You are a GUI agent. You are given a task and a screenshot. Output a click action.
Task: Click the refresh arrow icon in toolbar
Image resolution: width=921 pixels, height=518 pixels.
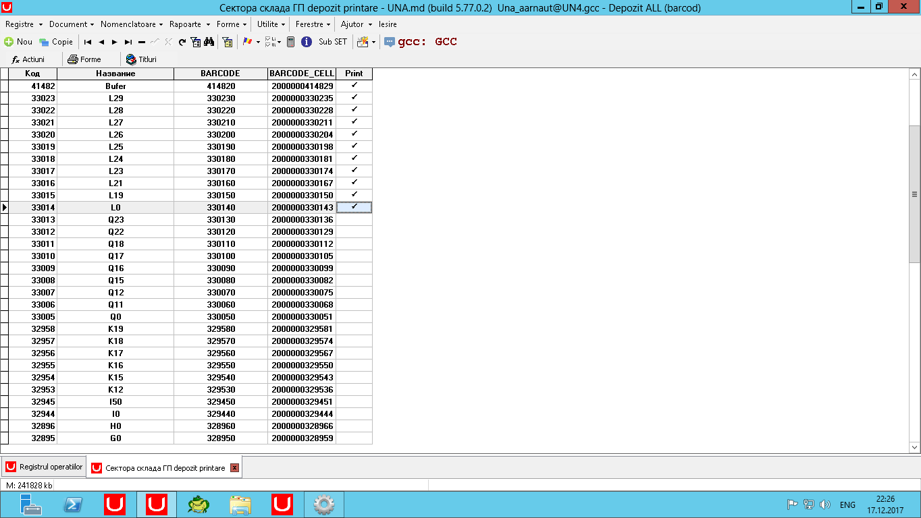coord(182,42)
